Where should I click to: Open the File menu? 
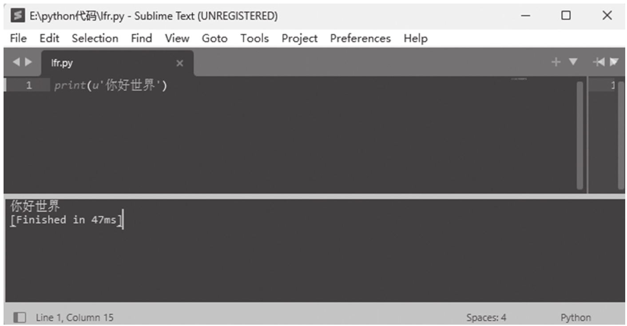click(18, 39)
